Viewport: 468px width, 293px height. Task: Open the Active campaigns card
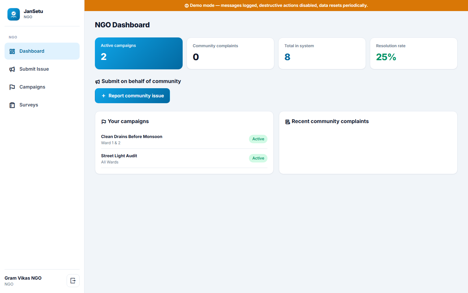pyautogui.click(x=139, y=53)
